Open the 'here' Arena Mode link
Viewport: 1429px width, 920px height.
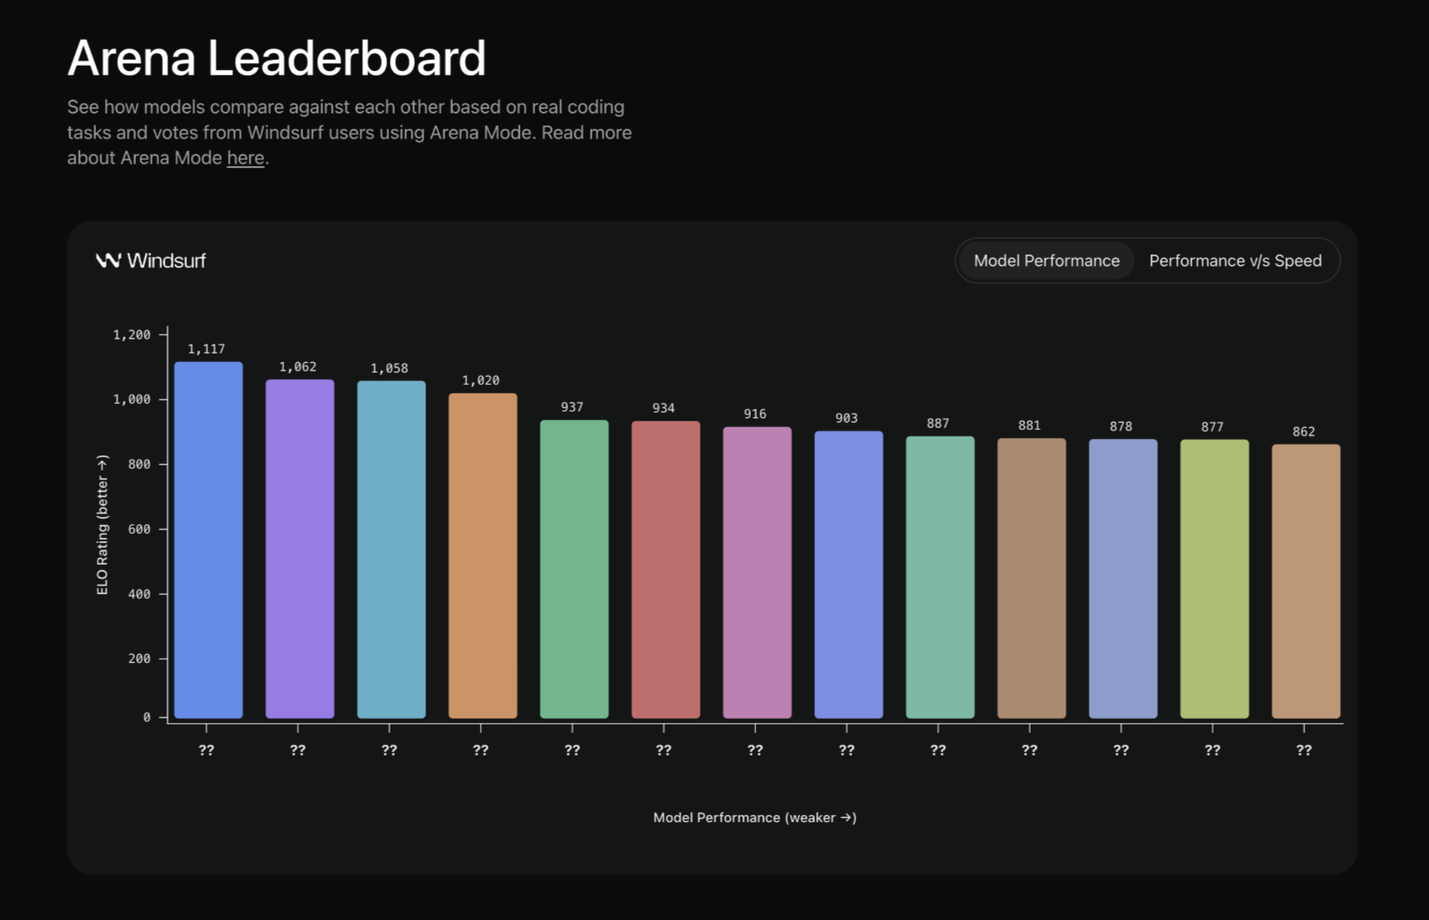point(245,159)
